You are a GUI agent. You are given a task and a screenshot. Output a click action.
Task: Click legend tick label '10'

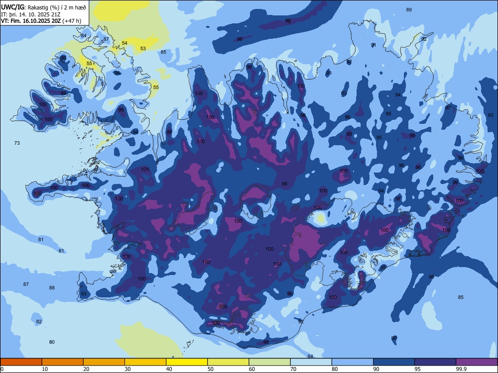pos(45,369)
